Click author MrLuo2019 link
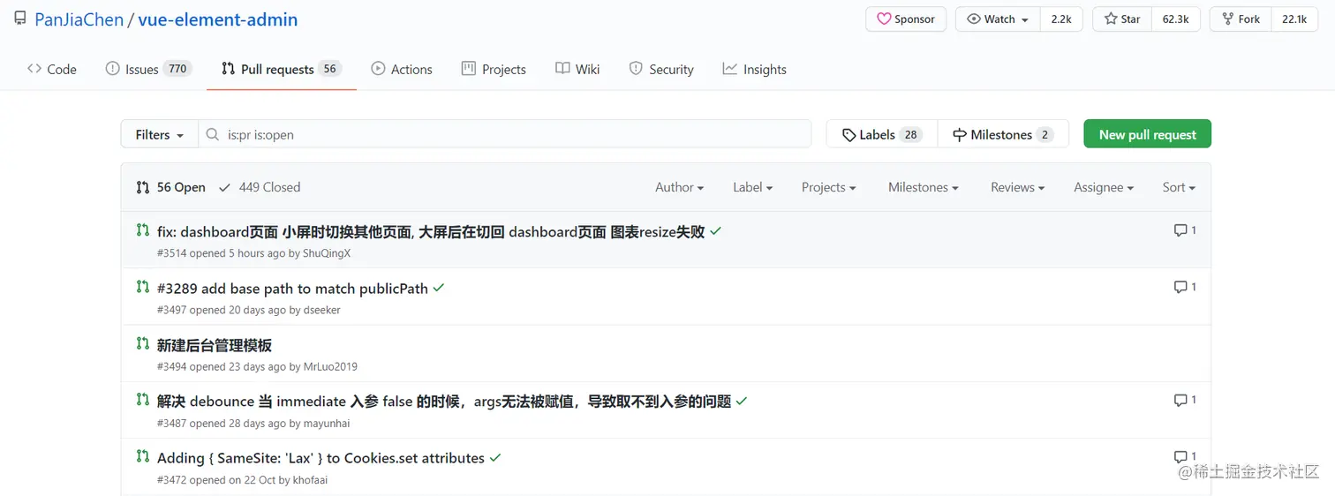The width and height of the screenshot is (1335, 496). point(330,366)
